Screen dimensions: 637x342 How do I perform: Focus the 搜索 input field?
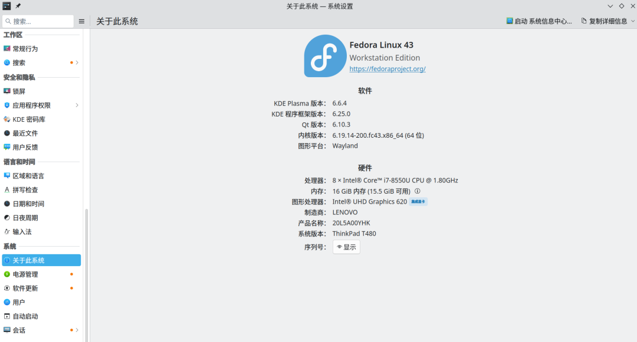(x=38, y=21)
